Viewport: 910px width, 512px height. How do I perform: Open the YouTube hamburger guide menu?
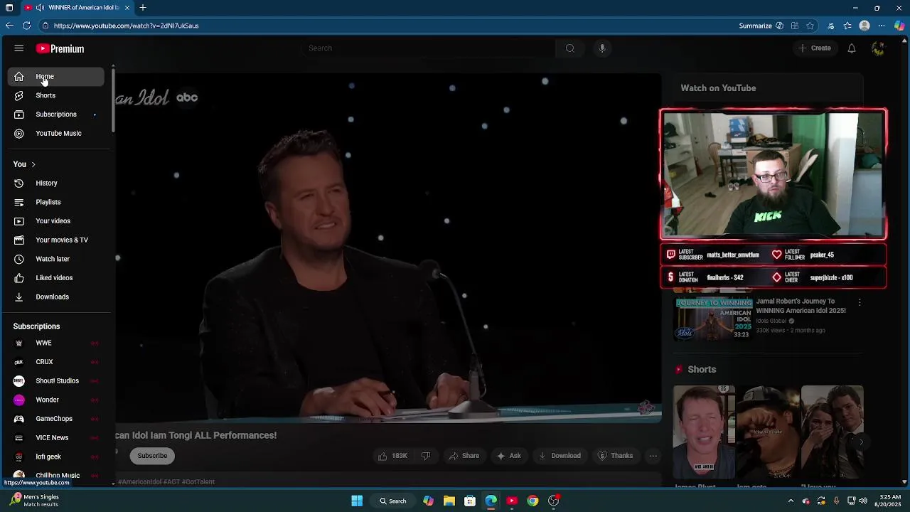pyautogui.click(x=19, y=48)
